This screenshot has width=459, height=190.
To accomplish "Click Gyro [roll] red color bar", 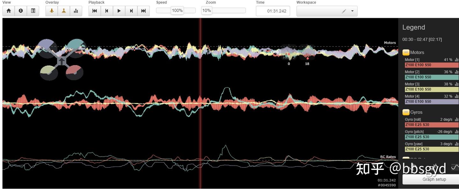I will coord(432,125).
